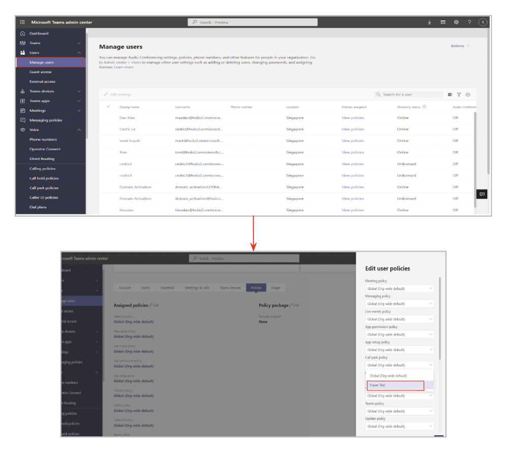The image size is (505, 452).
Task: Open the Update policy dropdown
Action: pos(399,426)
